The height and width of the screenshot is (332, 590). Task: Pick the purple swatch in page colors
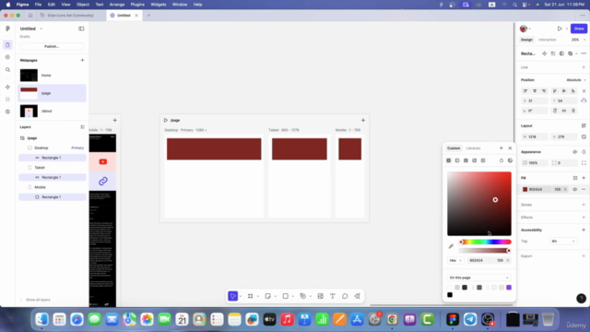pos(509,288)
